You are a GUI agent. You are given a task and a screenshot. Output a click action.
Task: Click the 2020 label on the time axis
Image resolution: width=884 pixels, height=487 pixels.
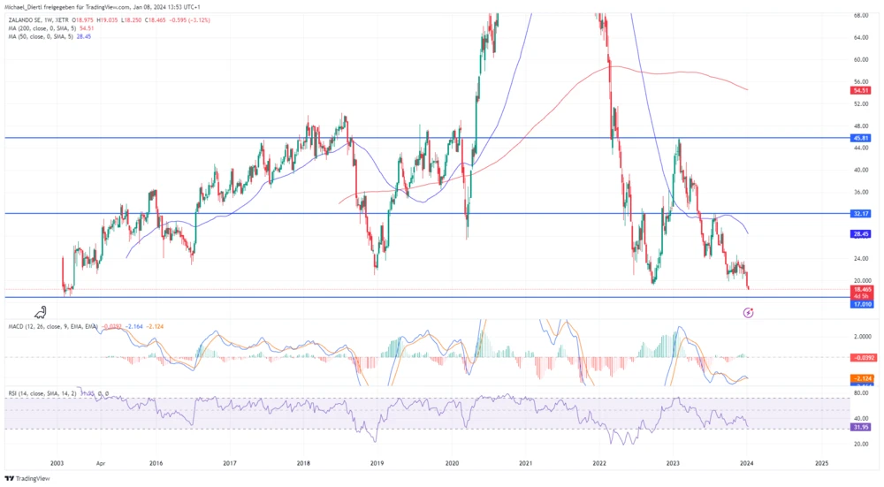pos(452,462)
